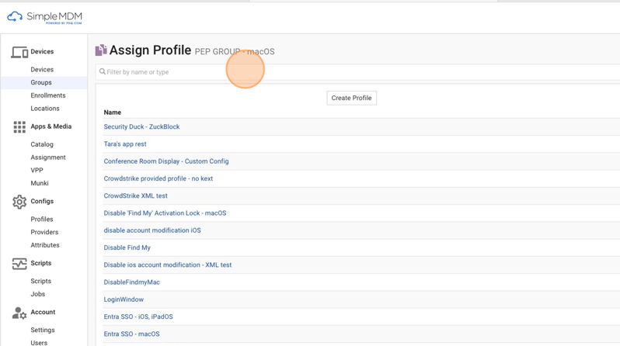This screenshot has height=346, width=620.
Task: Open Attributes in the sidebar
Action: coord(45,245)
